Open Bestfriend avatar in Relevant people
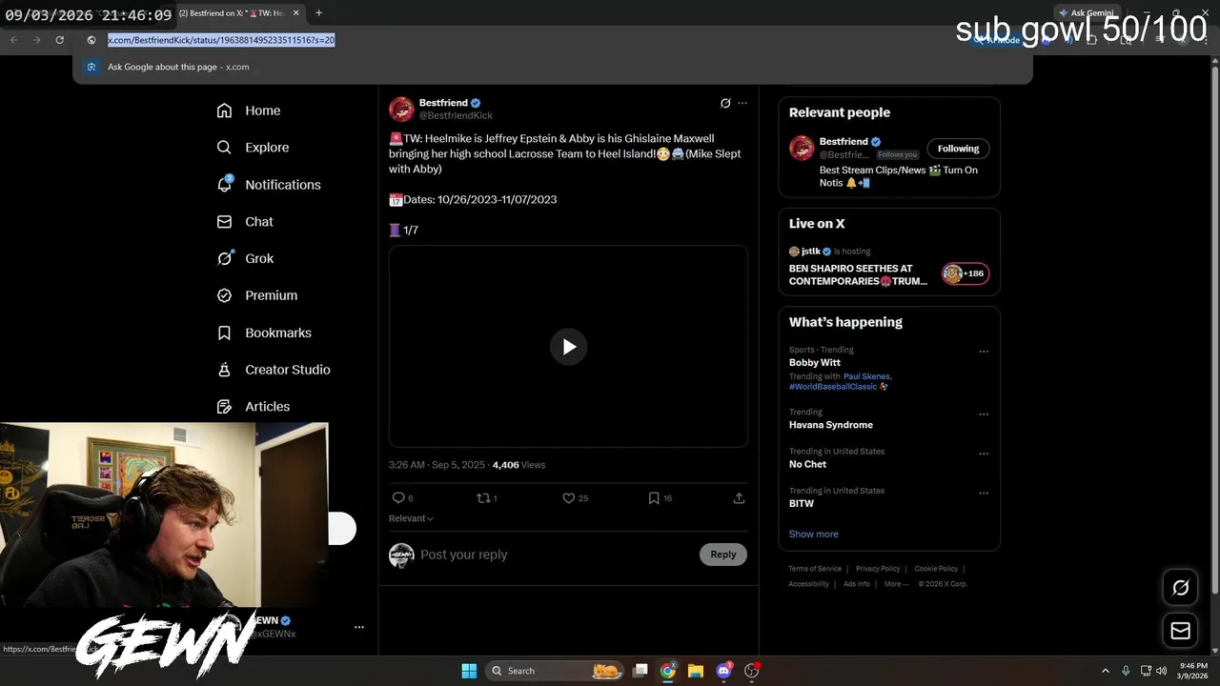 [x=802, y=148]
